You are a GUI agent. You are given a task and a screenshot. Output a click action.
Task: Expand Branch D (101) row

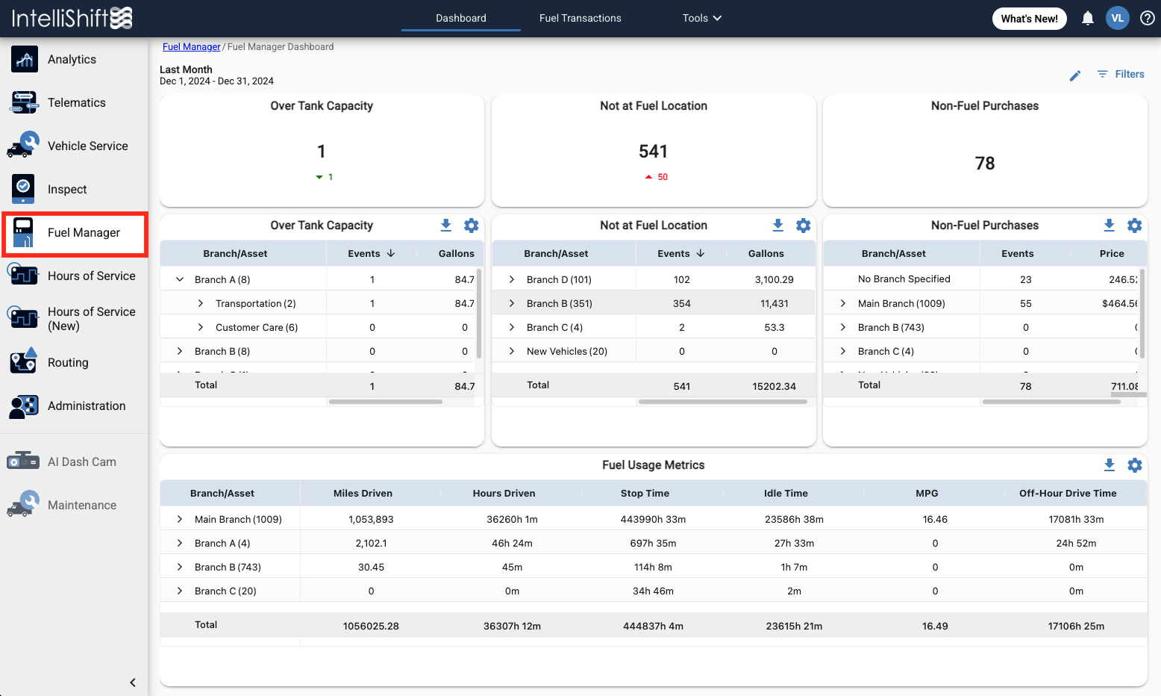point(512,279)
